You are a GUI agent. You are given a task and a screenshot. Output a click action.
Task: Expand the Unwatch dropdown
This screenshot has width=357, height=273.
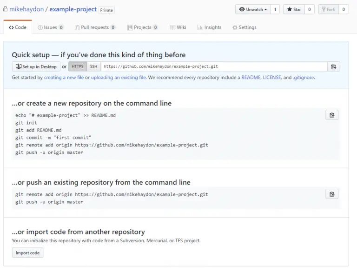click(x=253, y=9)
